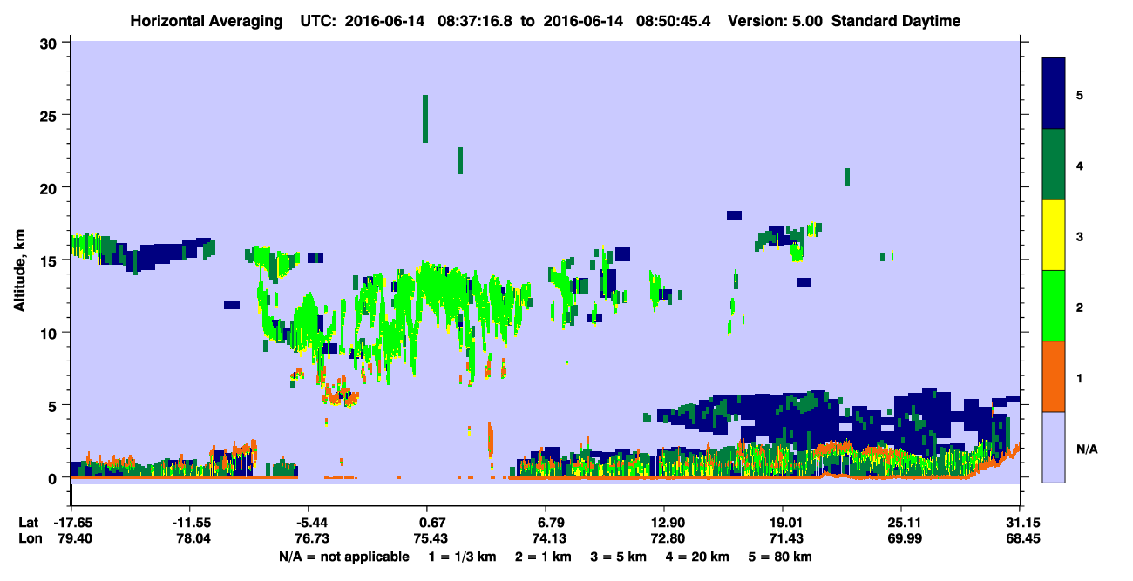Click the latitude value -5.44
This screenshot has width=1133, height=581.
(x=311, y=523)
